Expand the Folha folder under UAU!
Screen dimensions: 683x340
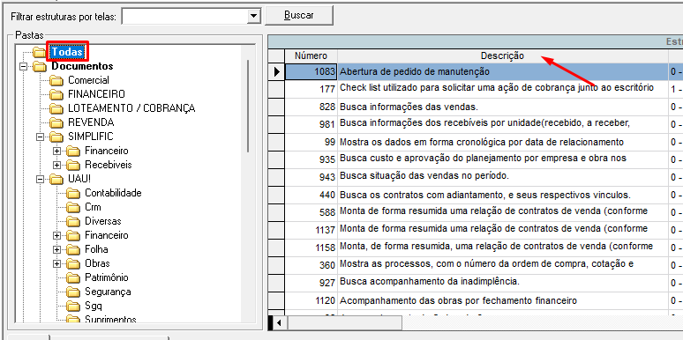click(x=56, y=250)
